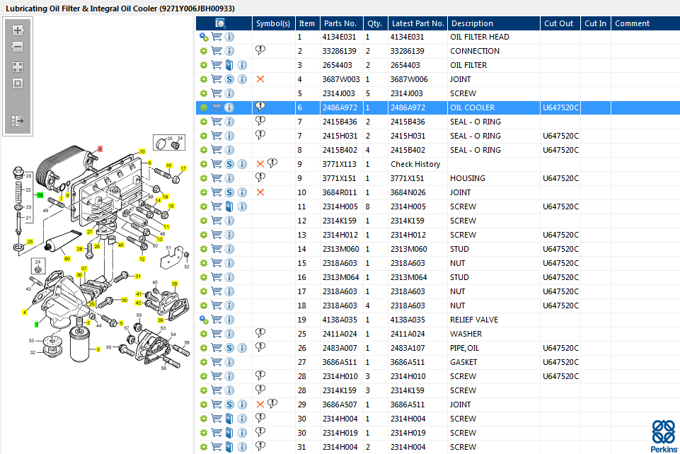This screenshot has height=454, width=680.
Task: Click S icon for JOINT 3684R011
Action: click(x=229, y=192)
